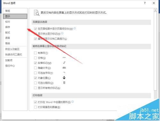Toggle 显示突出显示标记 checkbox

[35, 34]
